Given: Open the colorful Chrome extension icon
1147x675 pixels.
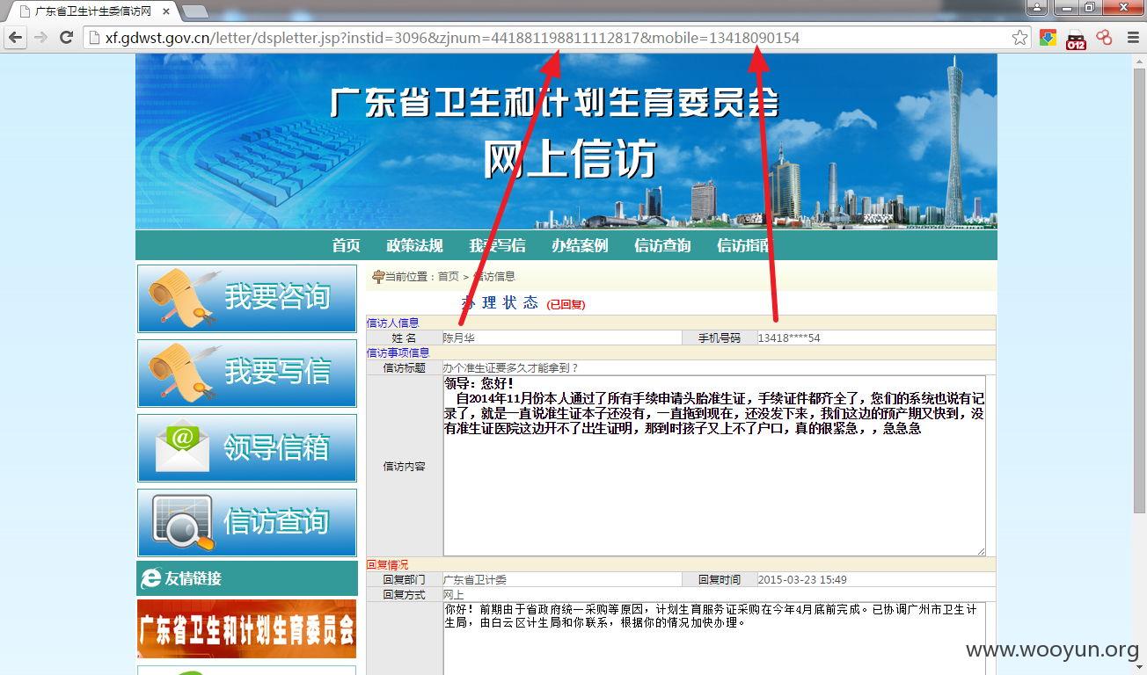Looking at the screenshot, I should tap(1048, 38).
